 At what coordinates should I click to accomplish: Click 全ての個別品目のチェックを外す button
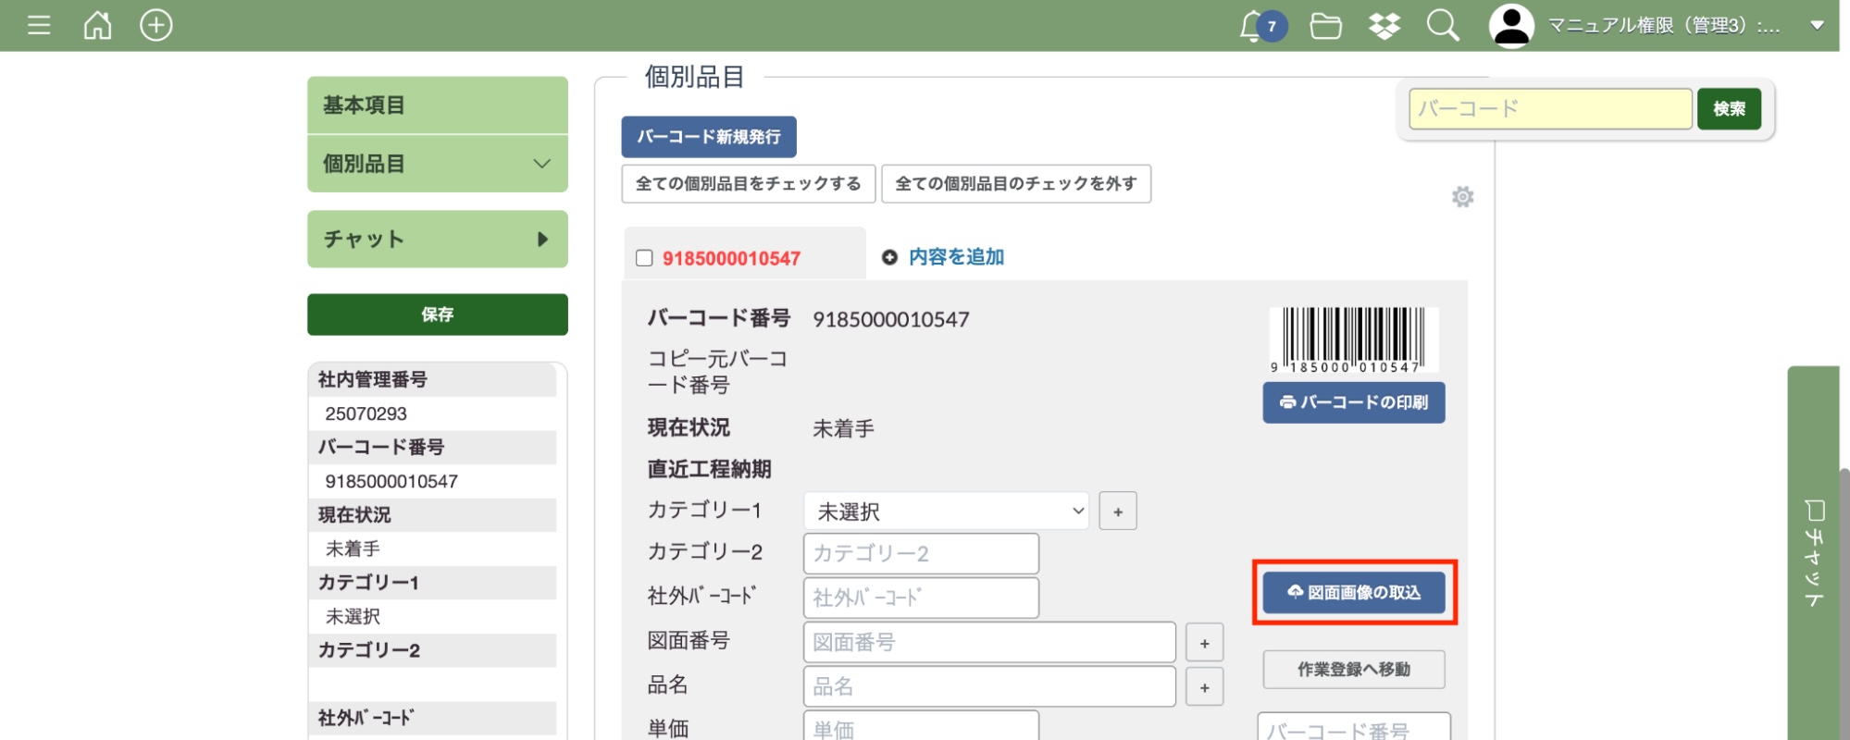click(1015, 184)
